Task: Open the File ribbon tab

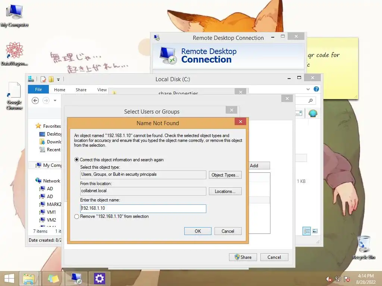Action: [x=38, y=89]
